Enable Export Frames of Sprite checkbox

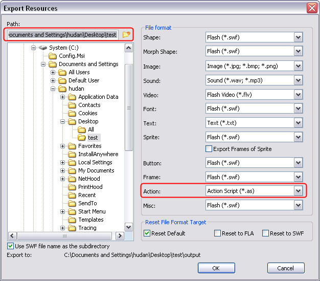[209, 149]
